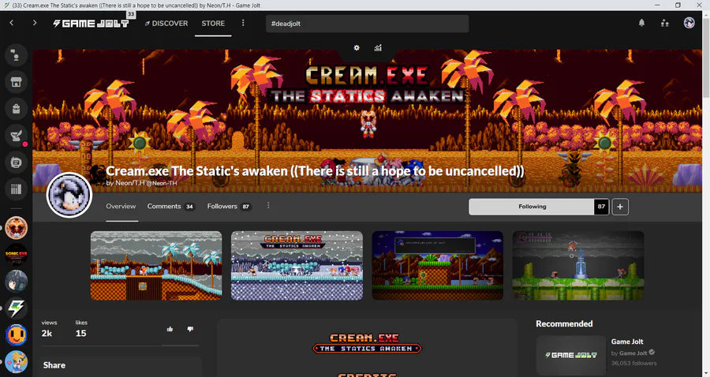Open the user avatar menu
710x377 pixels.
689,23
